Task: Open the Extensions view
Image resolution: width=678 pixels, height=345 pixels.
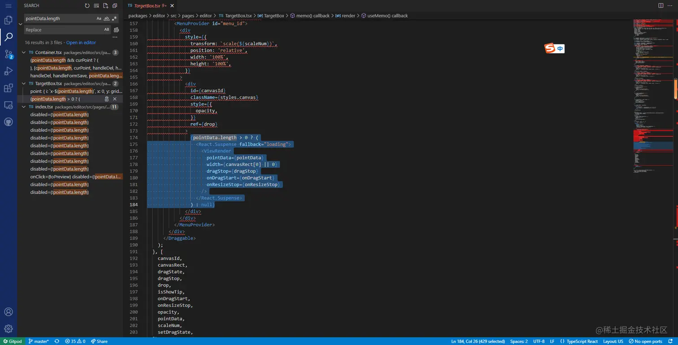Action: click(x=8, y=88)
